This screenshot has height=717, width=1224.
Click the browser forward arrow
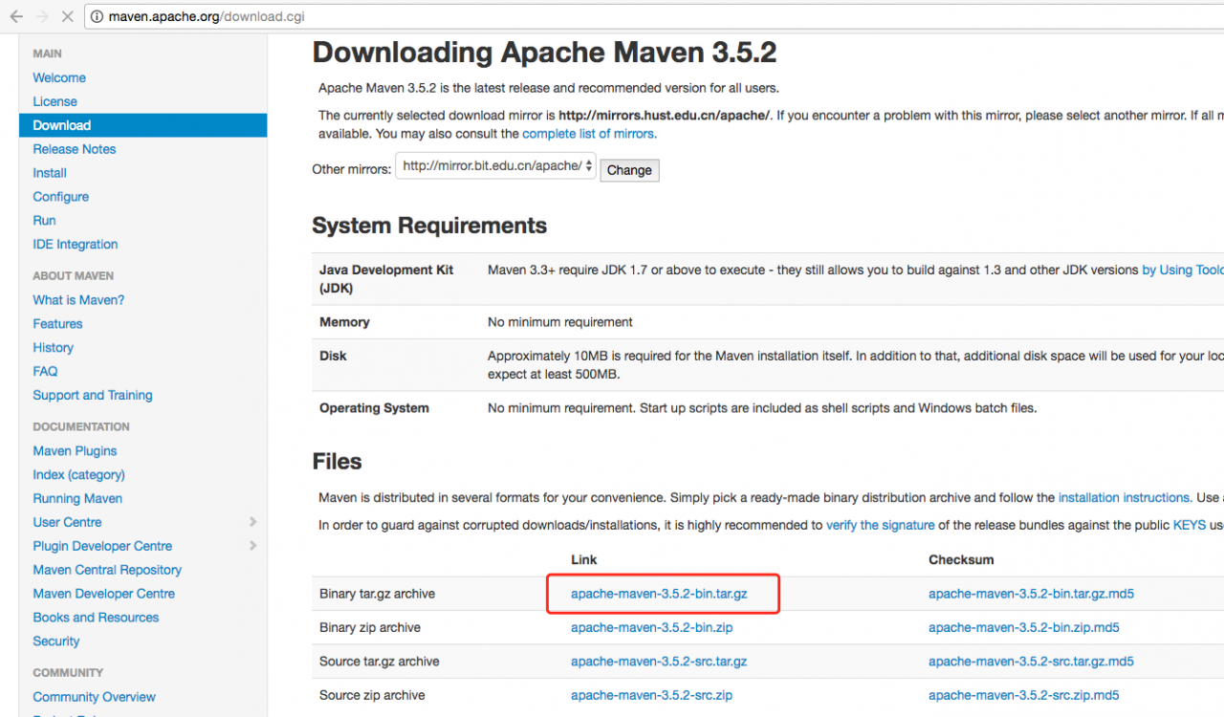pos(42,17)
